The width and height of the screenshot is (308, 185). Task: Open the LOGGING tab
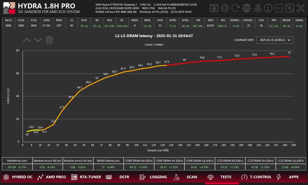pos(154,177)
